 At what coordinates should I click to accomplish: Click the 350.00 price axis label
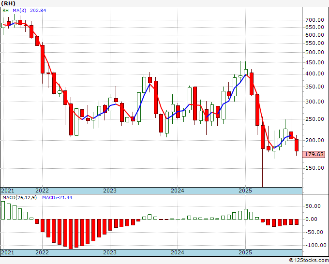click(x=314, y=87)
